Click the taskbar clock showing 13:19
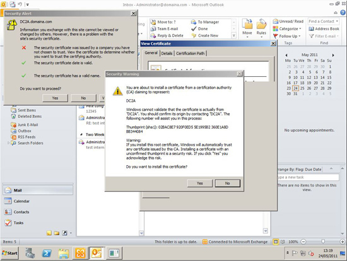Viewport: 347px width, 261px height. [328, 253]
